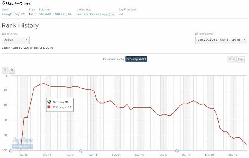Click the event marker near Mar 10
249x158 pixels.
pyautogui.click(x=177, y=151)
